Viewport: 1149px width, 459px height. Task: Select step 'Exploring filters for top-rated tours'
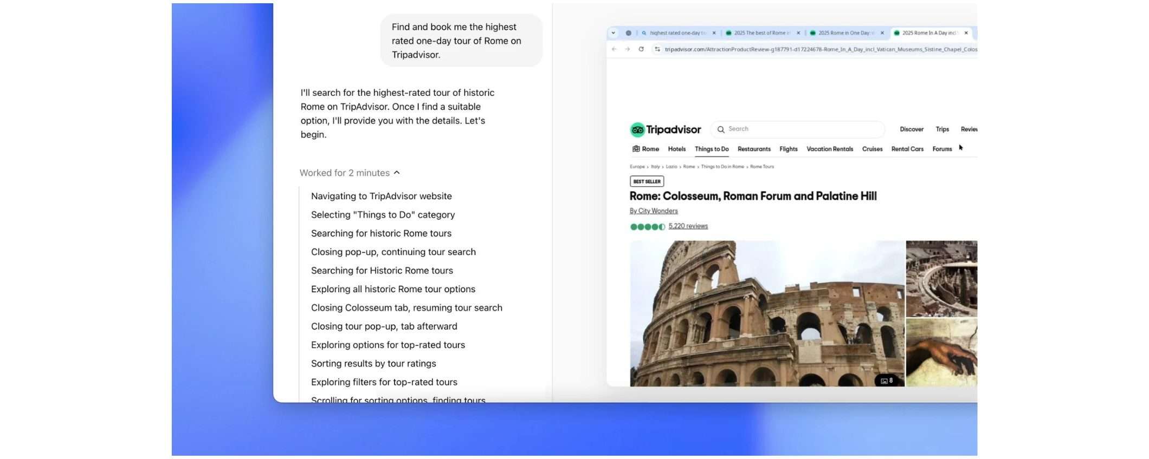384,382
